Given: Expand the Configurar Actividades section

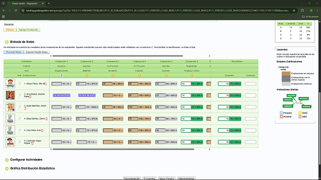Looking at the screenshot, I should point(7,160).
